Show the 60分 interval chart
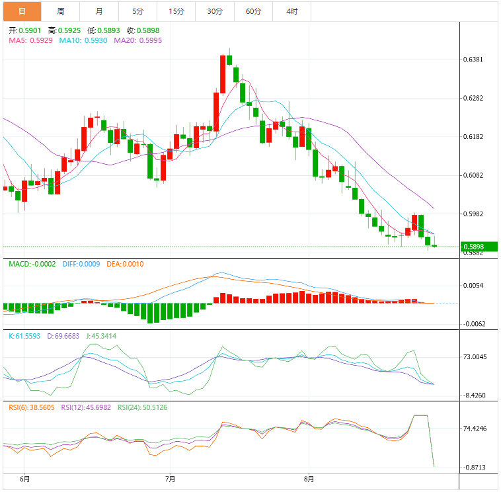Screen dimensions: 501x494 coord(253,11)
